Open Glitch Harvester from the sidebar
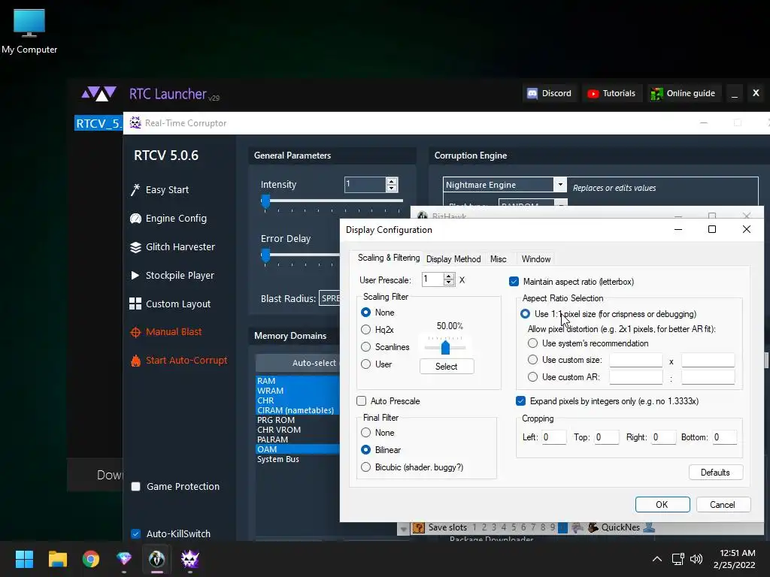Image resolution: width=770 pixels, height=577 pixels. point(180,246)
